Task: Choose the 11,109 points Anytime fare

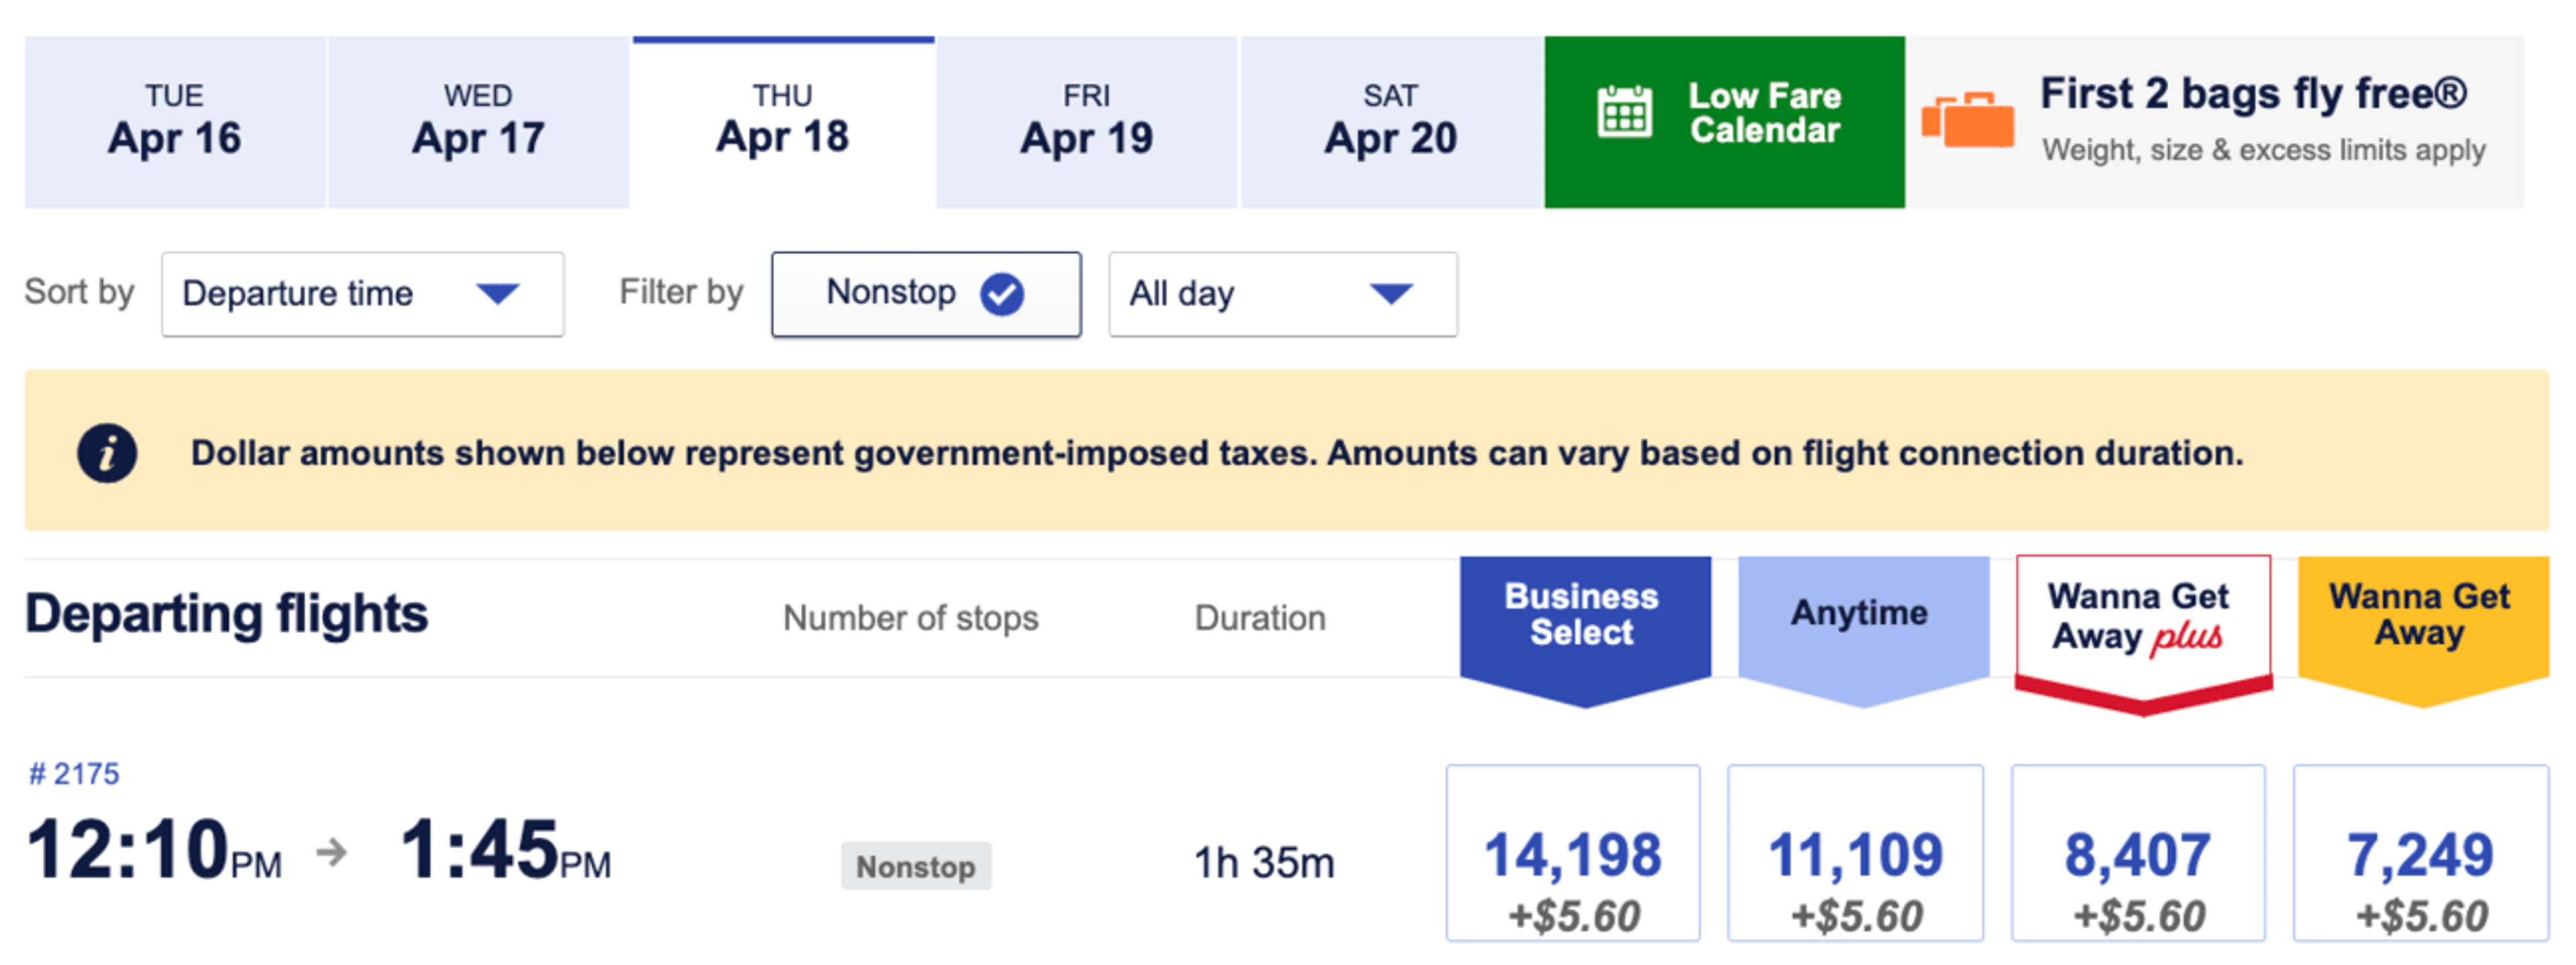Action: pyautogui.click(x=1855, y=853)
